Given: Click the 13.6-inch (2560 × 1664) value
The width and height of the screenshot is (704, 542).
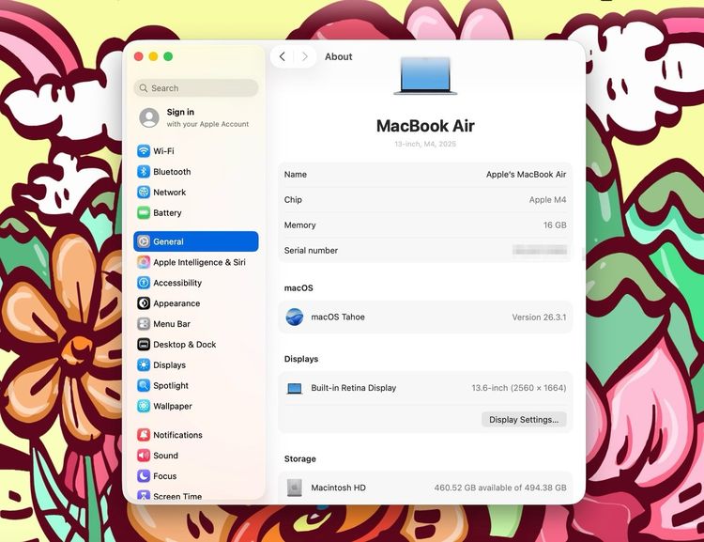Looking at the screenshot, I should coord(518,388).
